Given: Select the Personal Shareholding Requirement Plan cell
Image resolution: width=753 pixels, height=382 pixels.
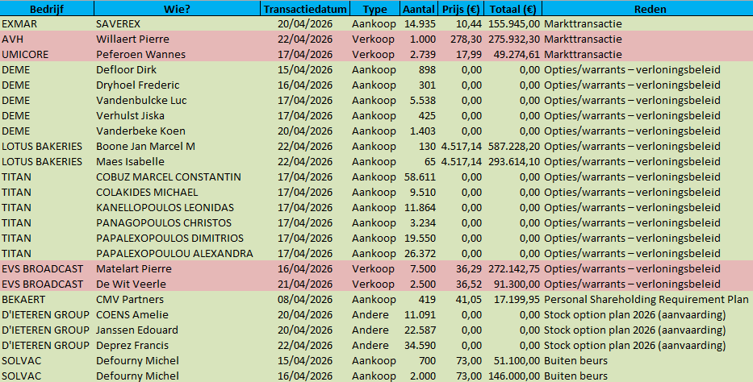Looking at the screenshot, I should pyautogui.click(x=647, y=299).
